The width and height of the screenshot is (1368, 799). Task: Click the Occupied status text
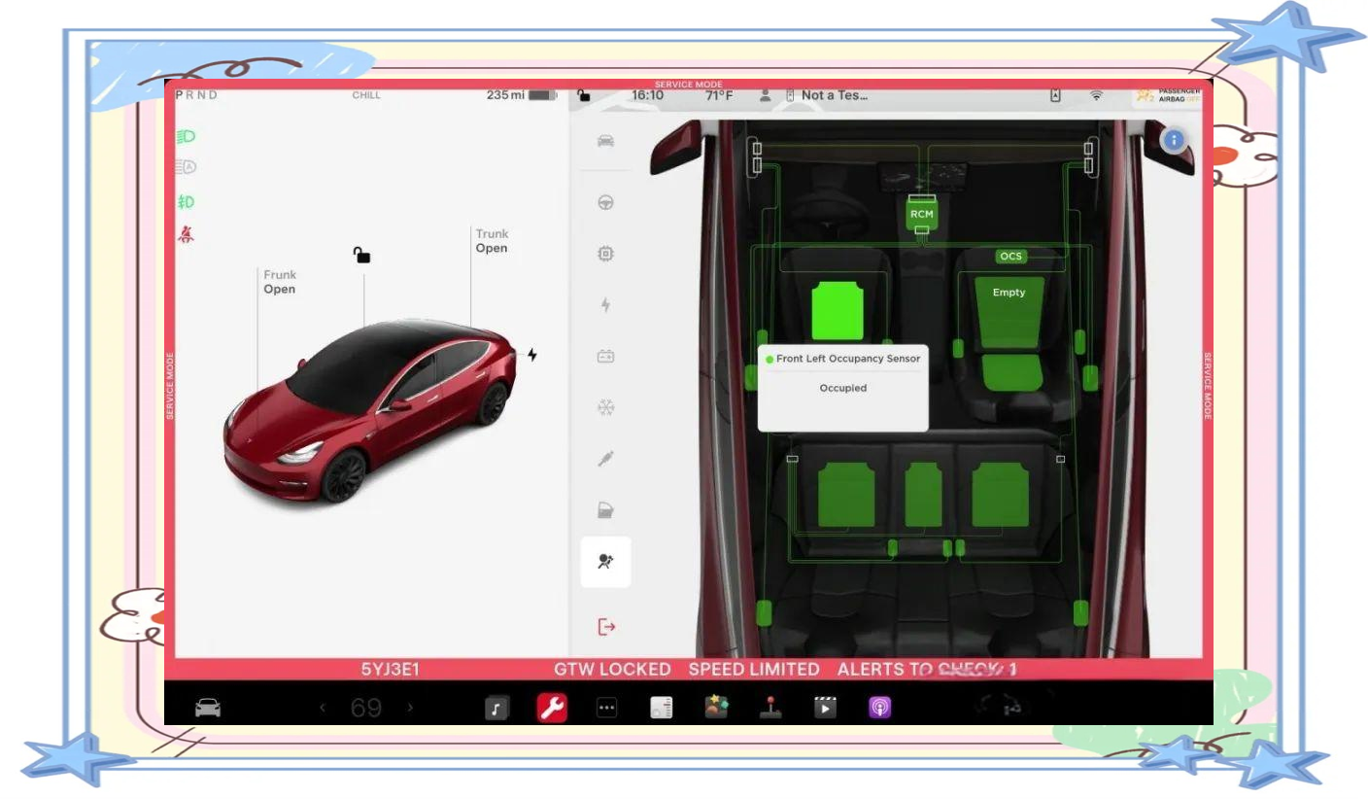843,388
